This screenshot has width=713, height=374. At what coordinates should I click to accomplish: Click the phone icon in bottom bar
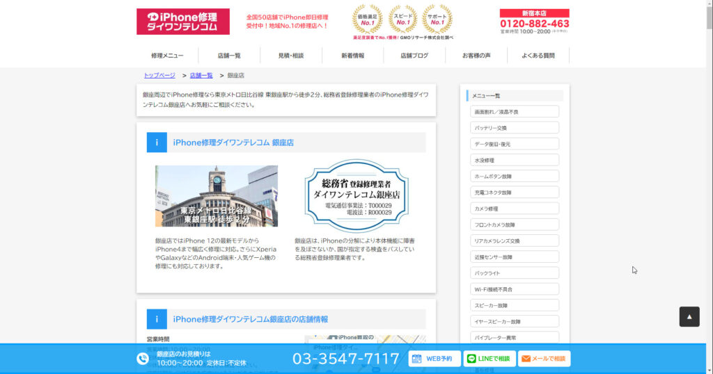click(x=143, y=359)
